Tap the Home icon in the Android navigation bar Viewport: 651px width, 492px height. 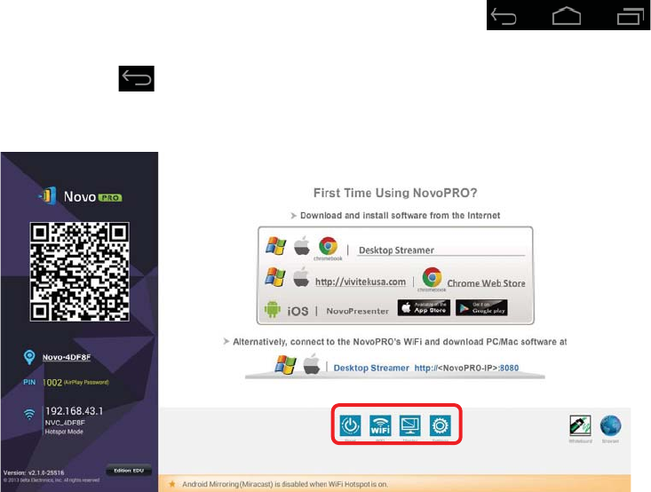point(567,16)
